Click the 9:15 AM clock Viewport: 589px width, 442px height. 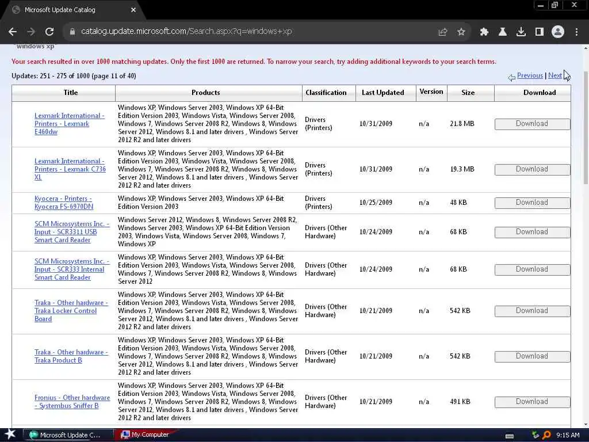[x=568, y=435]
